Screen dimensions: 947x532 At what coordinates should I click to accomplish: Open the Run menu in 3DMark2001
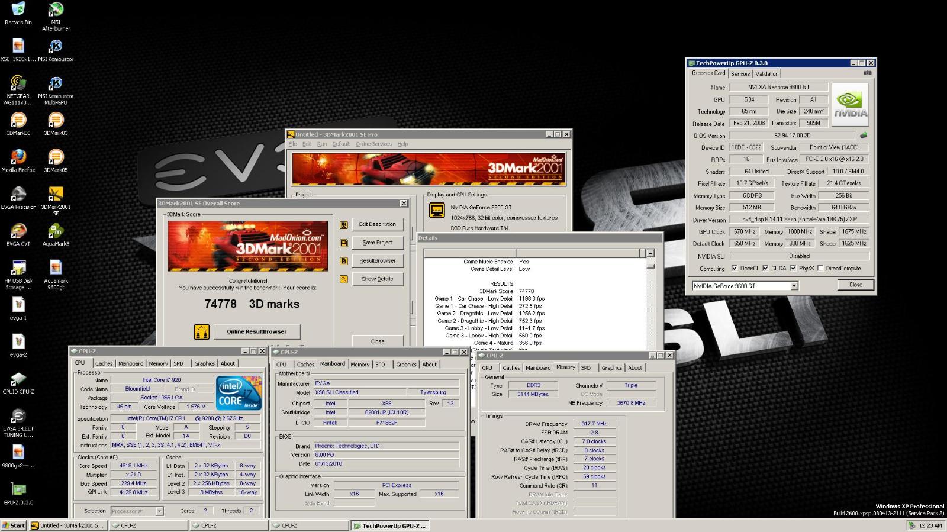tap(321, 144)
